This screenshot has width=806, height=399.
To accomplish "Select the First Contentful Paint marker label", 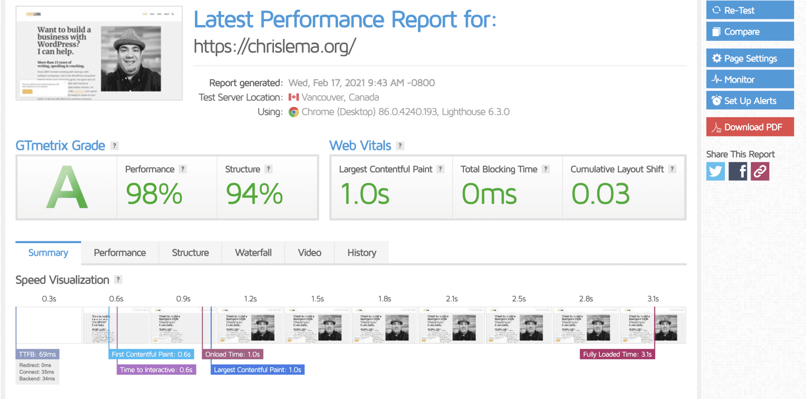I will pos(151,355).
